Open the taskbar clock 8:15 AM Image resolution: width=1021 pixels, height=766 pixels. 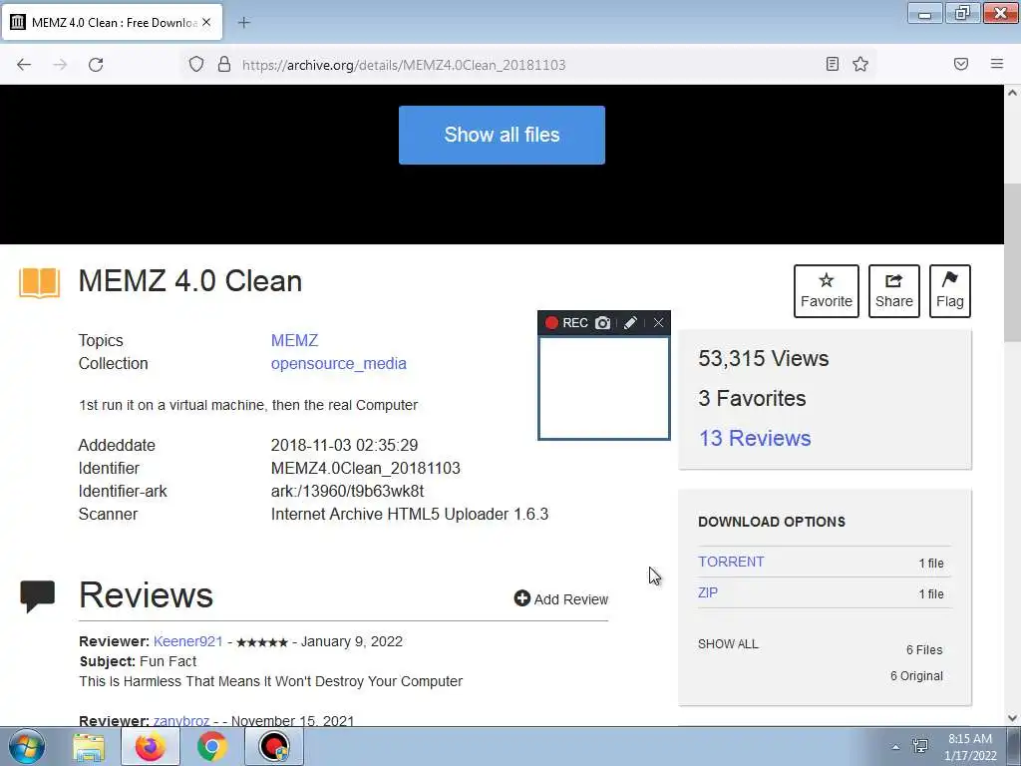tap(970, 746)
